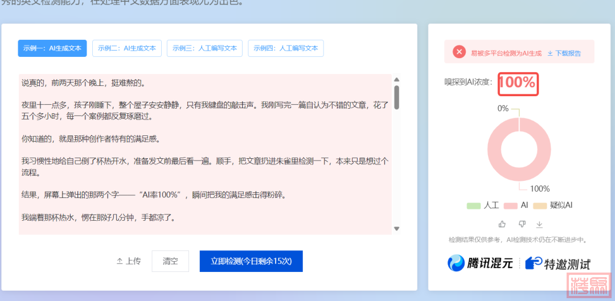Click the thumbs-down feedback icon
Image resolution: width=615 pixels, height=301 pixels.
pyautogui.click(x=522, y=224)
